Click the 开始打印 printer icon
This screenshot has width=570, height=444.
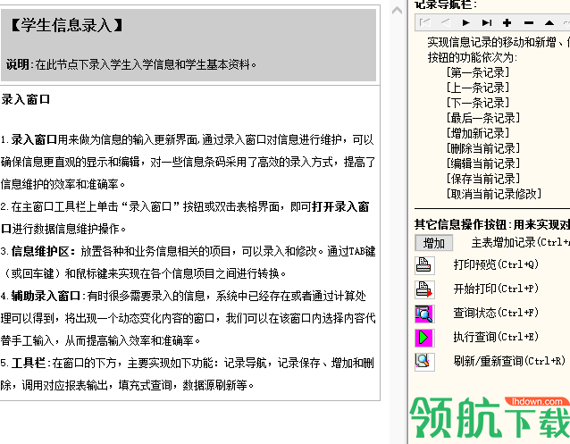[x=423, y=289]
